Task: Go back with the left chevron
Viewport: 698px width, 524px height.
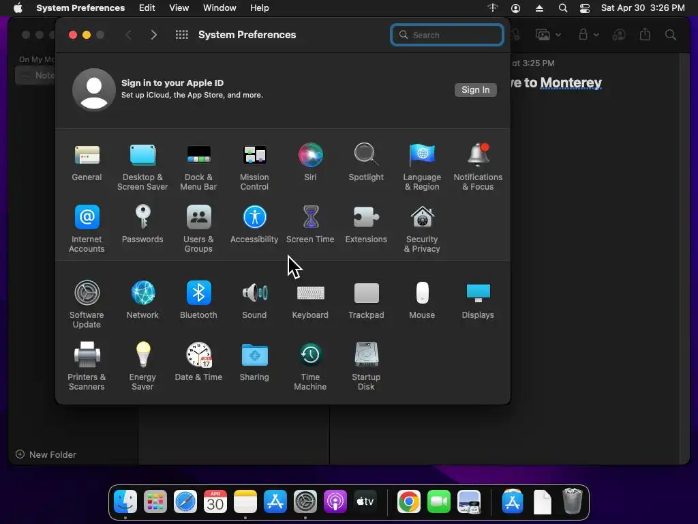Action: (128, 35)
